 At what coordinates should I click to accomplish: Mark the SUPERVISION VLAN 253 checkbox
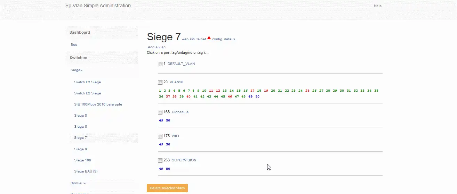[160, 161]
